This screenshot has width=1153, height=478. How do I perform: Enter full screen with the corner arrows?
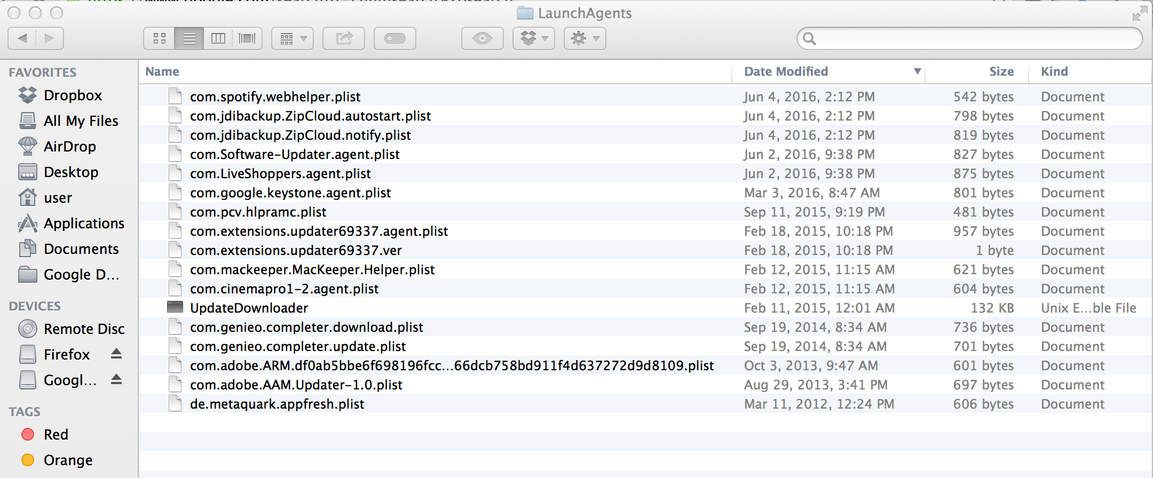[x=1140, y=13]
